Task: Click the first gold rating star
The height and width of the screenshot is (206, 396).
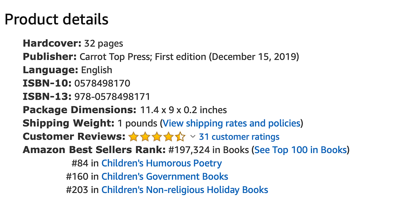Action: [x=133, y=137]
